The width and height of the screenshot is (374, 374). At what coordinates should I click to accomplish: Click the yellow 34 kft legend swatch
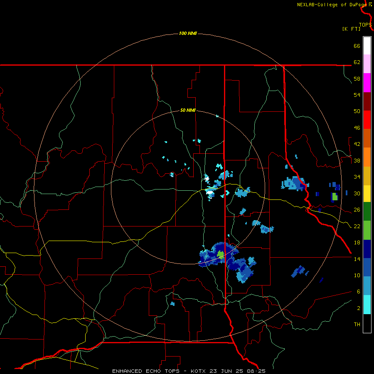coord(367,194)
